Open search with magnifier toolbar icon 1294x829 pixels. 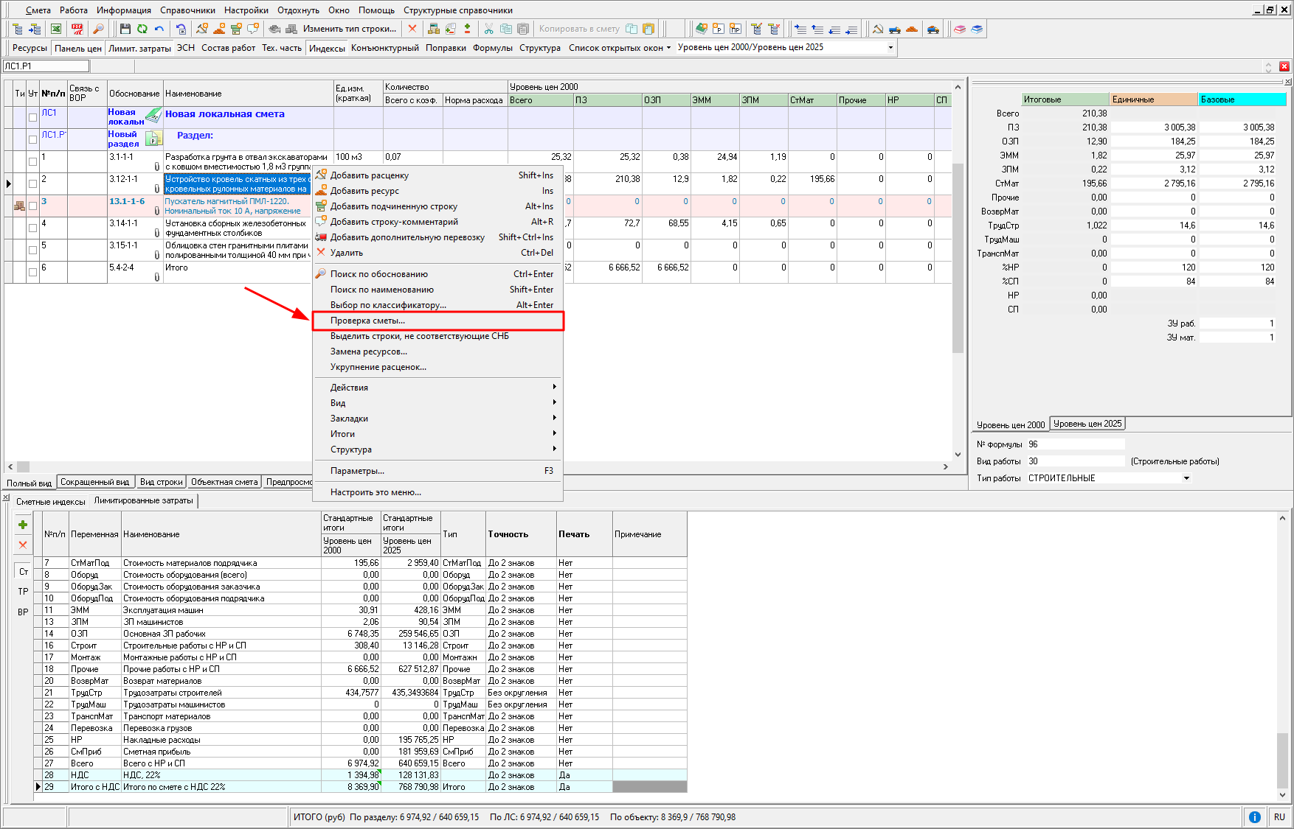coord(97,29)
